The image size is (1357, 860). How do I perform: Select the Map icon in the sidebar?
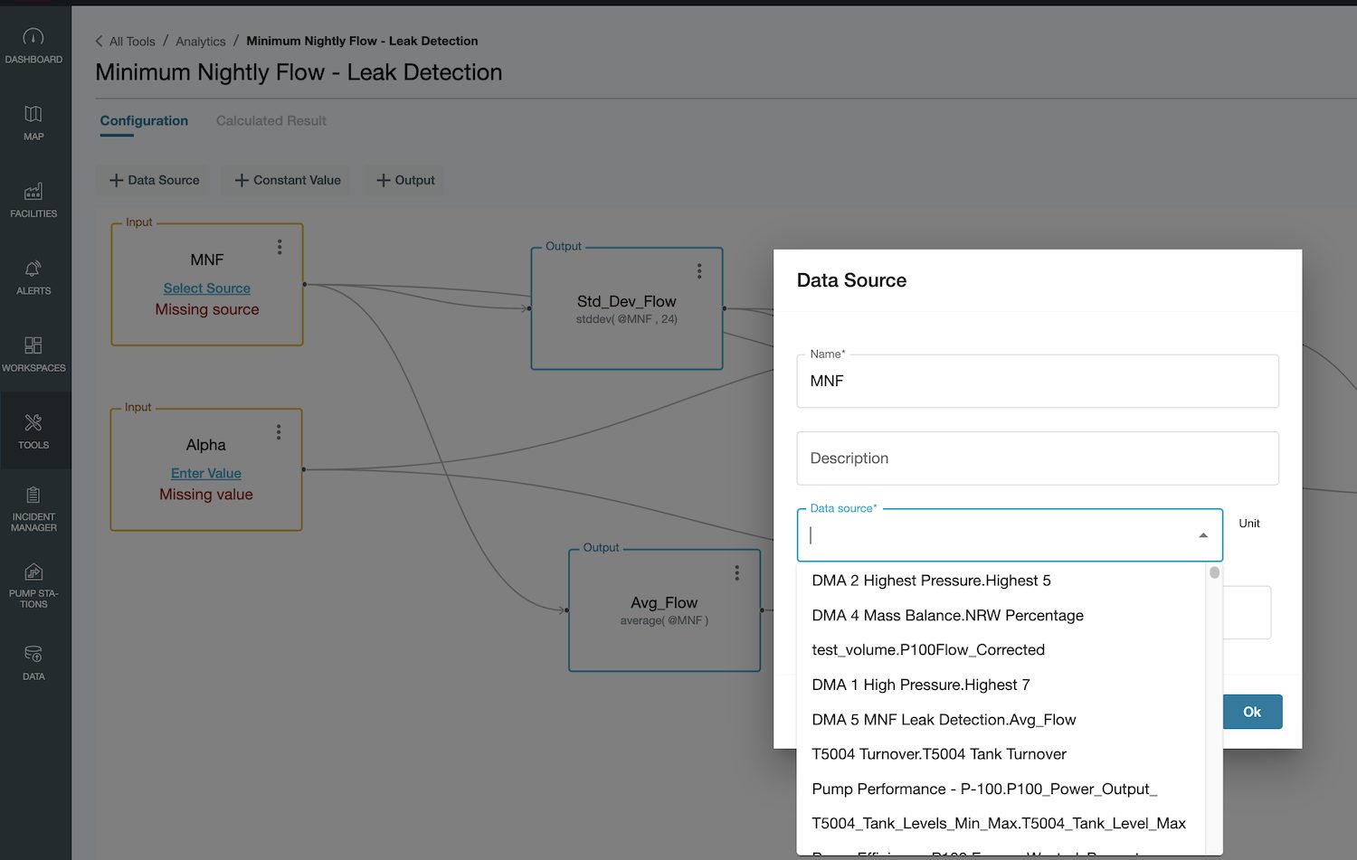pyautogui.click(x=33, y=122)
